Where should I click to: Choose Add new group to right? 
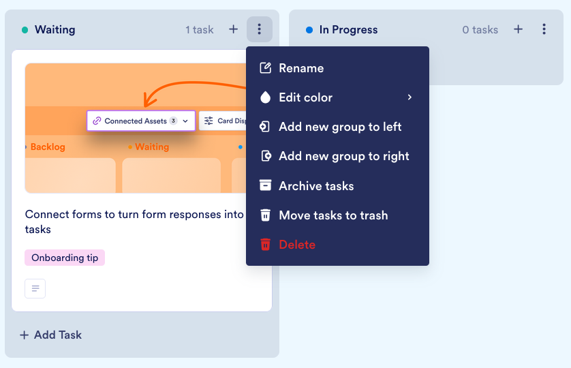[343, 156]
